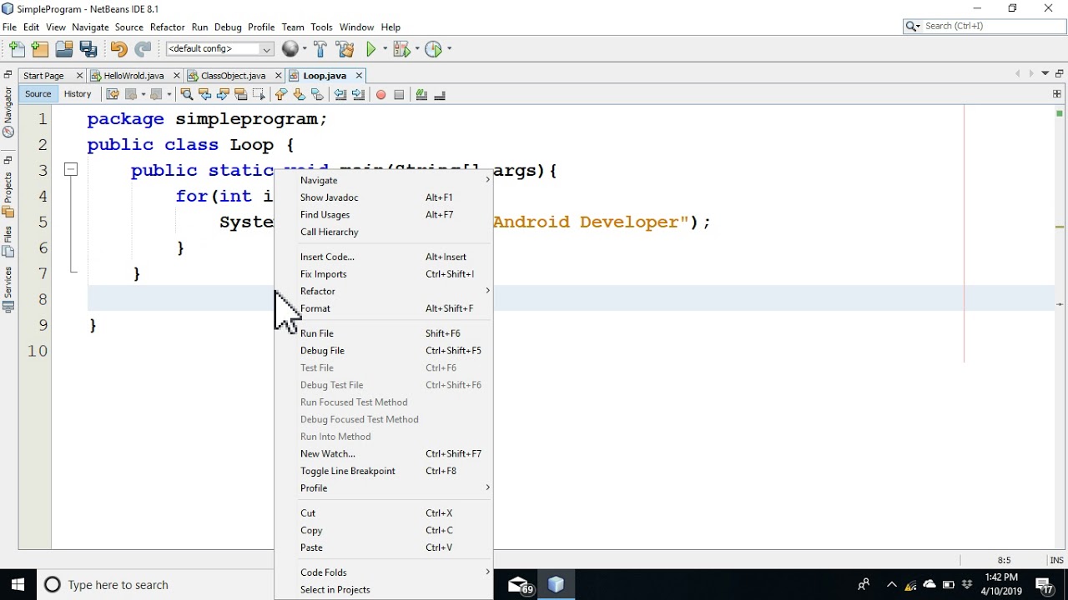Screen dimensions: 1068x600
Task: Choose Debug File from context menu
Action: [384, 351]
